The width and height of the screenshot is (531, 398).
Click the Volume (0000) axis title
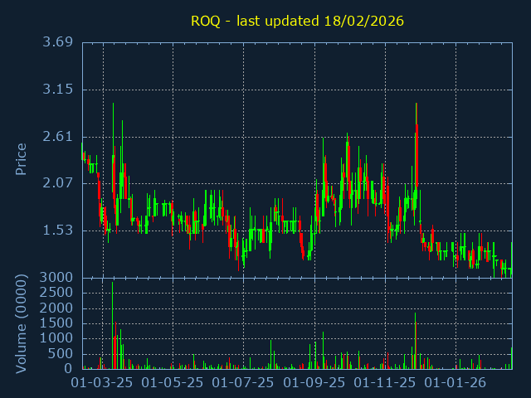click(22, 322)
